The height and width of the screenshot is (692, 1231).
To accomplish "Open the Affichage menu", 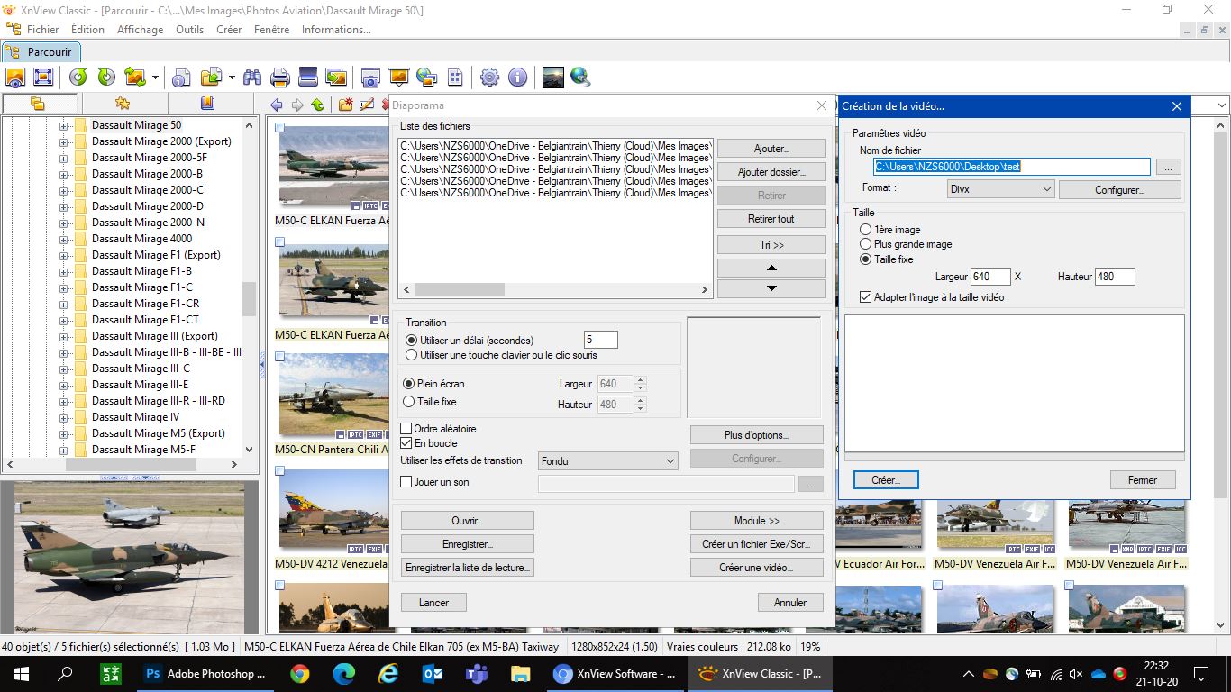I will point(140,30).
